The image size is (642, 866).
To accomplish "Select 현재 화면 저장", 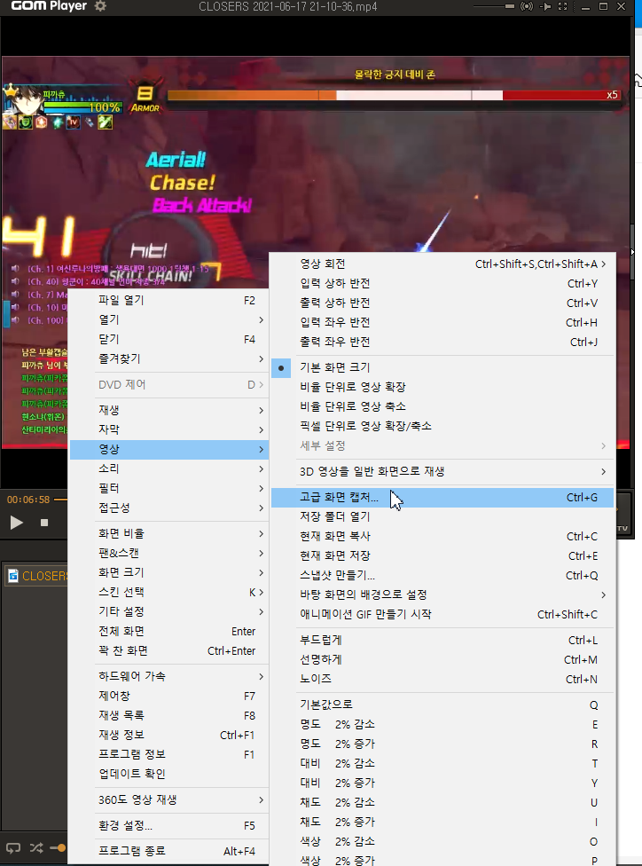I will pyautogui.click(x=442, y=556).
